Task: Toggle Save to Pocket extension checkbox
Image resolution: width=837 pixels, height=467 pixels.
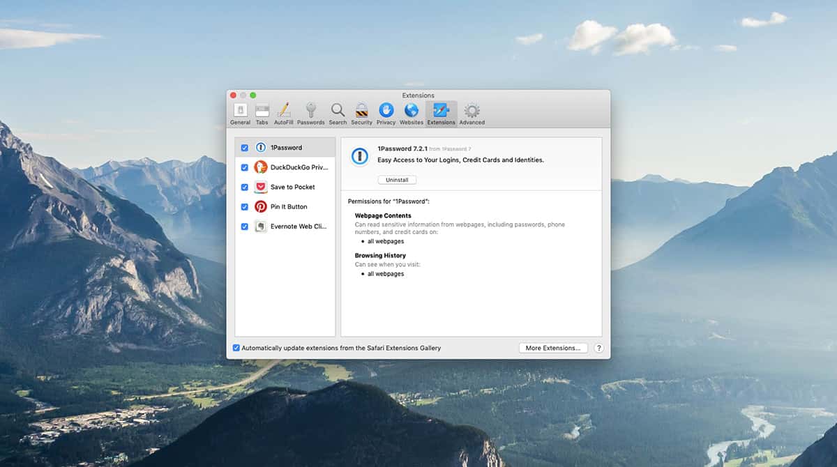Action: 244,187
